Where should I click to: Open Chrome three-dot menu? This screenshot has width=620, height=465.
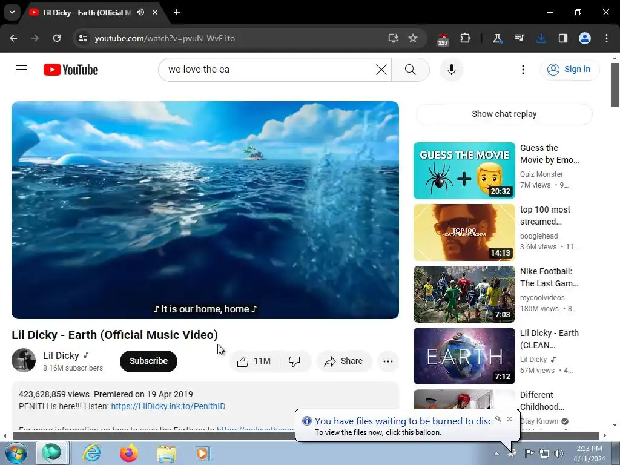coord(606,38)
